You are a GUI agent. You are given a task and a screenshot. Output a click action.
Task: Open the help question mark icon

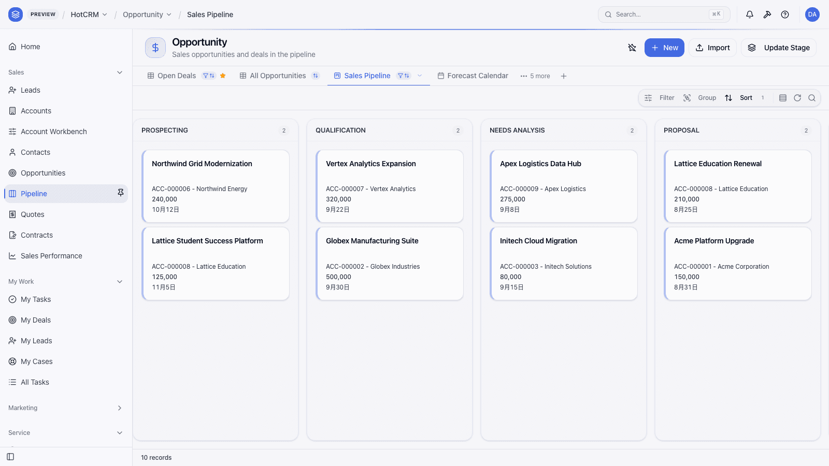coord(785,14)
